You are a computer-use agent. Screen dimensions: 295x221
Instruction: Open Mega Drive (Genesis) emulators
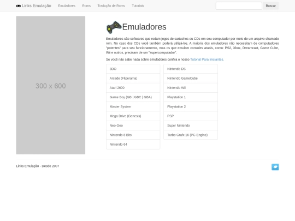point(133,116)
